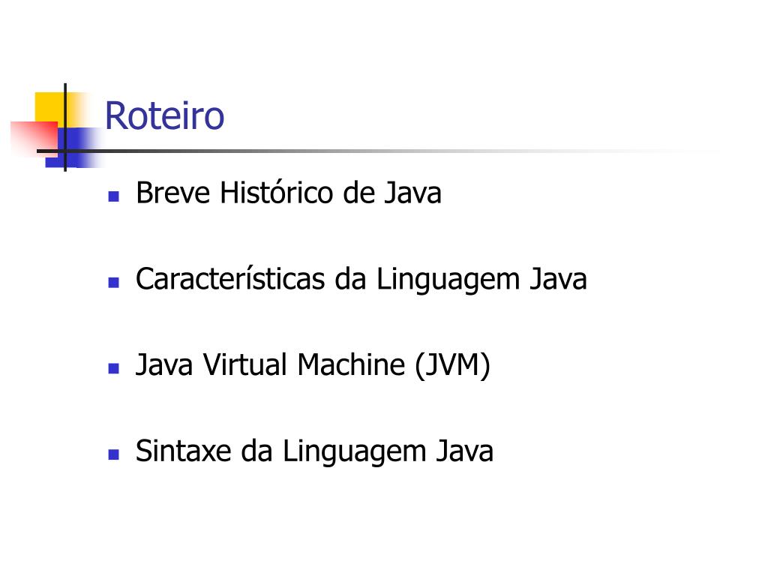Viewport: 768px width, 576px height.
Task: Select the Características da Linguagem Java line
Action: [x=361, y=279]
